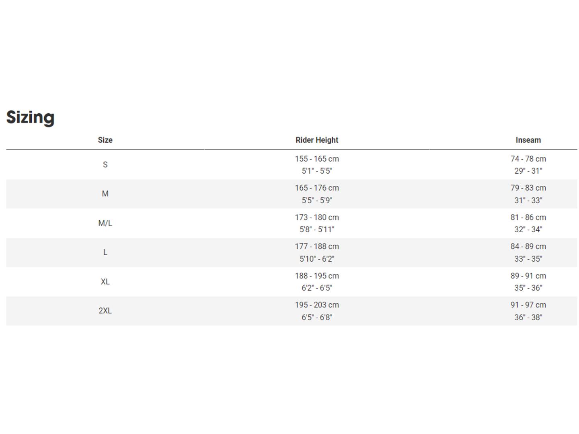This screenshot has width=579, height=434.
Task: Select the Size column header
Action: [105, 140]
